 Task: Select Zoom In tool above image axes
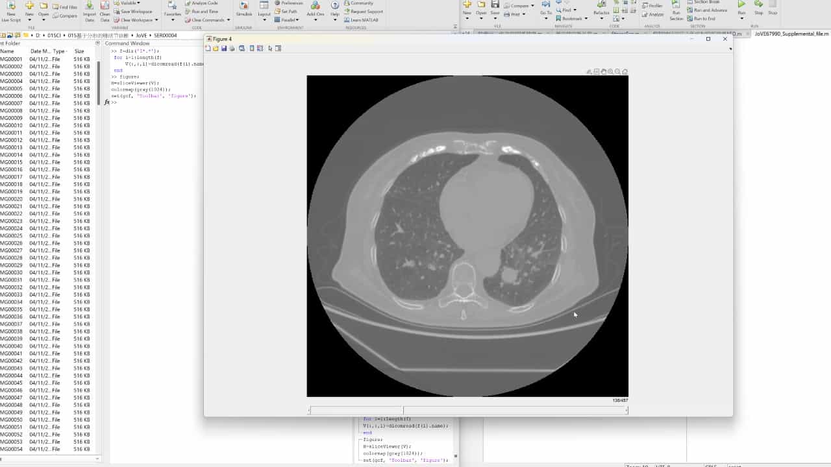pos(610,71)
